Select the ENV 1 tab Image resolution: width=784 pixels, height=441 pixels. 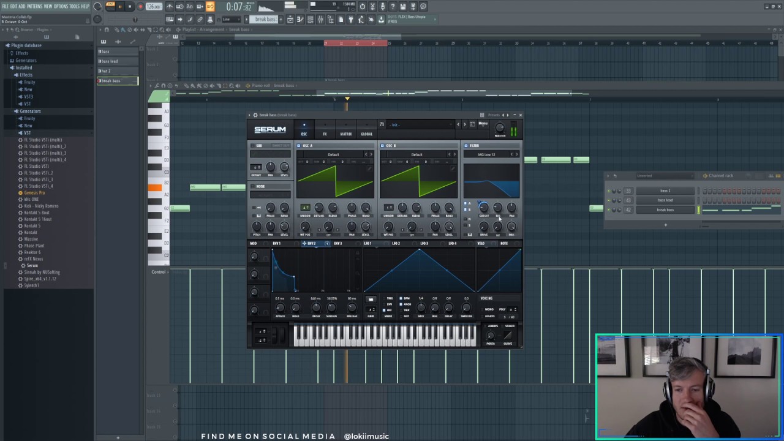pos(276,243)
